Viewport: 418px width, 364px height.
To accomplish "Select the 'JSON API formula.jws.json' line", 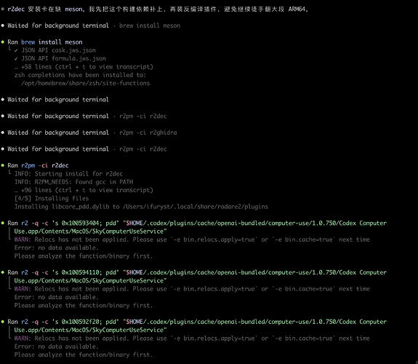I will pos(63,58).
